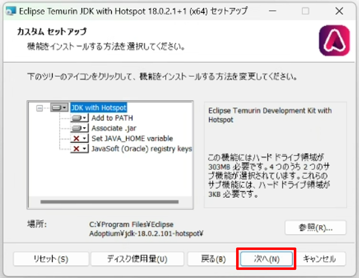Select the Add to PATH item

(112, 118)
